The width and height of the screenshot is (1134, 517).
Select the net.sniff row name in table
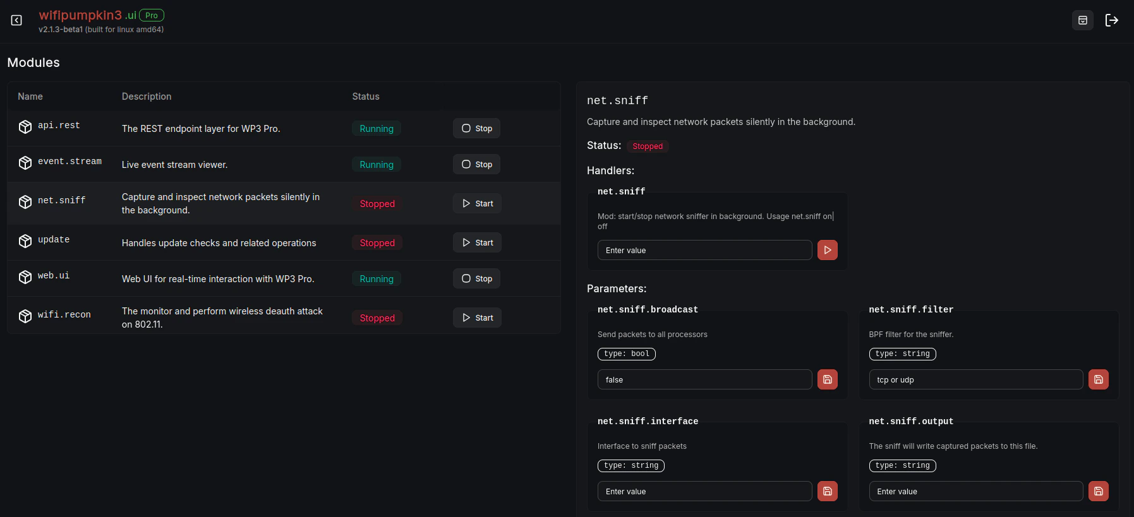pos(61,201)
